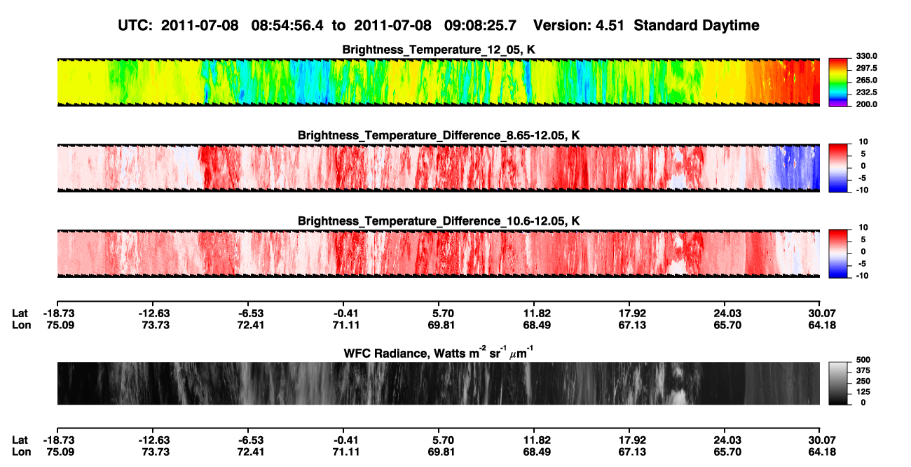
Task: Click the 10.6-12.05 temperature difference image strip
Action: (x=438, y=253)
